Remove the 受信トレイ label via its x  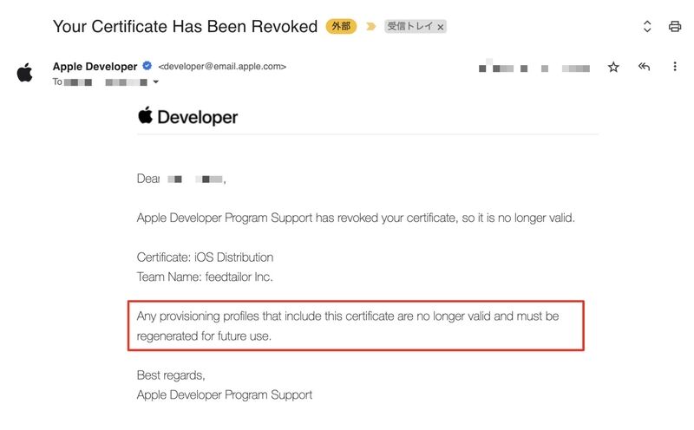(x=441, y=27)
